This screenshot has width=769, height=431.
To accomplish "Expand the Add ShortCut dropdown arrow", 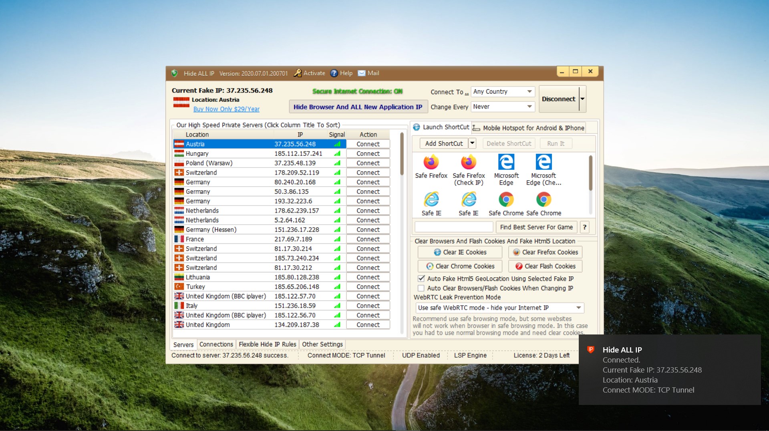I will [472, 143].
